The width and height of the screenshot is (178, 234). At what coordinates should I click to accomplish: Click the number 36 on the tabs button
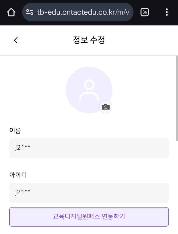pyautogui.click(x=145, y=12)
